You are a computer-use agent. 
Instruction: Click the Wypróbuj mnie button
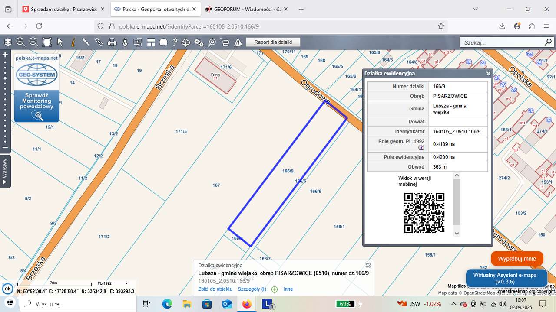(517, 259)
